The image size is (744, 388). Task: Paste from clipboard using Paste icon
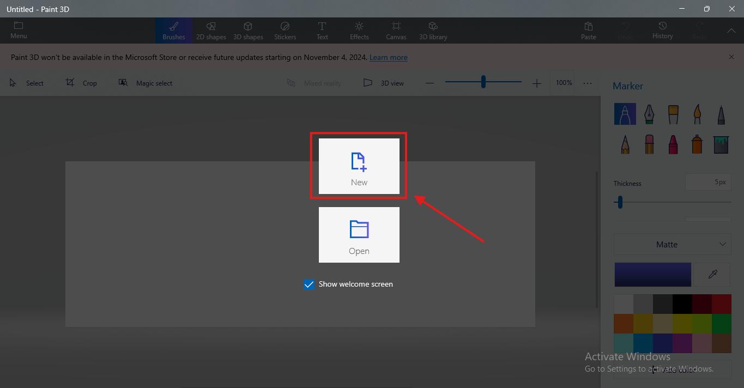point(589,31)
